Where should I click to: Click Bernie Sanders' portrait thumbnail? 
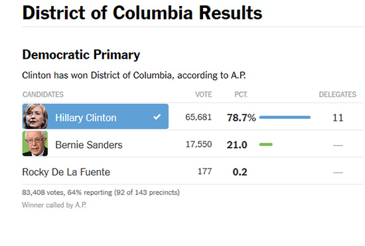pos(35,143)
